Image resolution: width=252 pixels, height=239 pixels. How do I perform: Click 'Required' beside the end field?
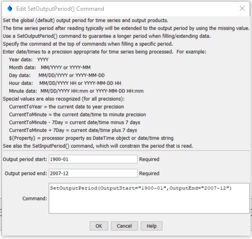click(x=149, y=173)
